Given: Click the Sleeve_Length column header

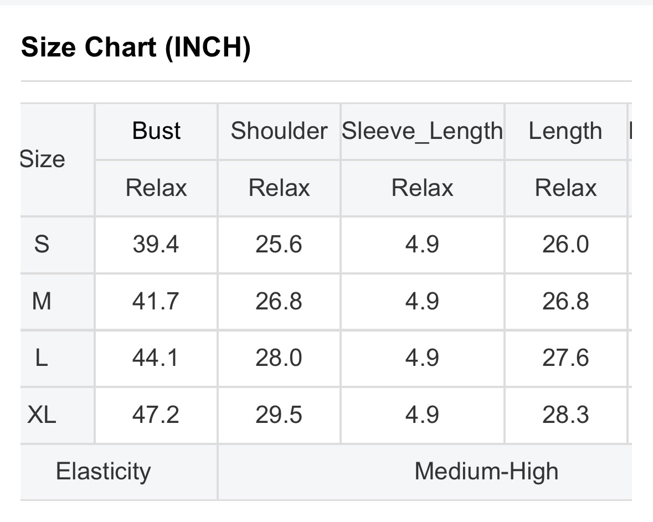Looking at the screenshot, I should (x=422, y=131).
